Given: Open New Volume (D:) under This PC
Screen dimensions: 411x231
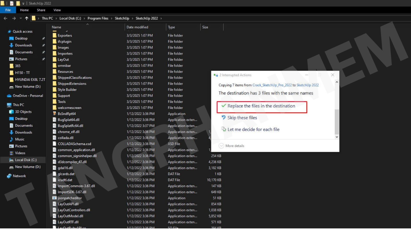Looking at the screenshot, I should click(28, 167).
